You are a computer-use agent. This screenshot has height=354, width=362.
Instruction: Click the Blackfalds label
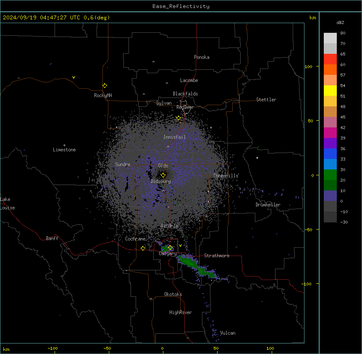[x=185, y=94]
